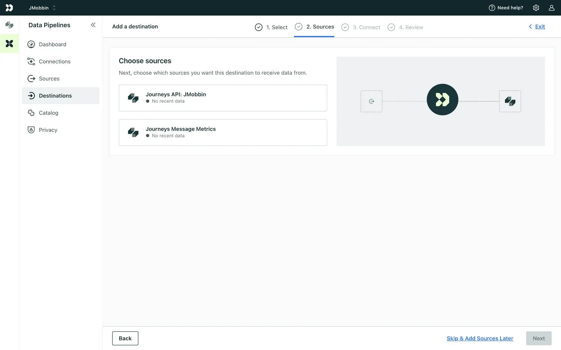Click source placeholder box in diagram
561x350 pixels.
(371, 101)
